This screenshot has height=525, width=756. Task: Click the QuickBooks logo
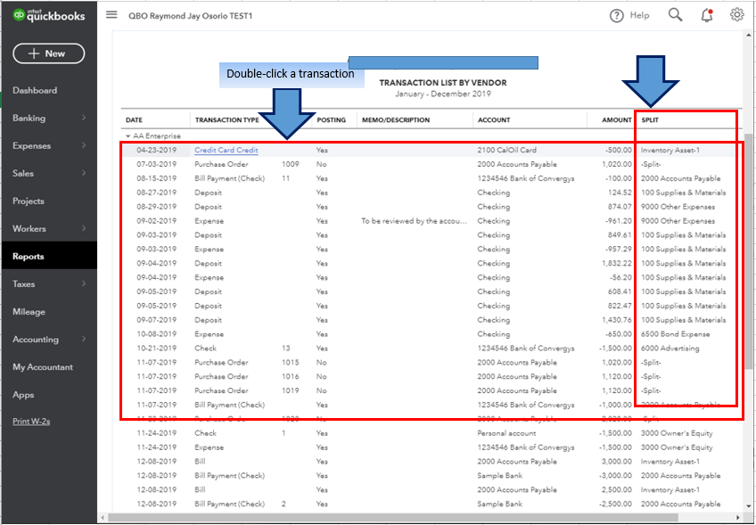click(49, 15)
